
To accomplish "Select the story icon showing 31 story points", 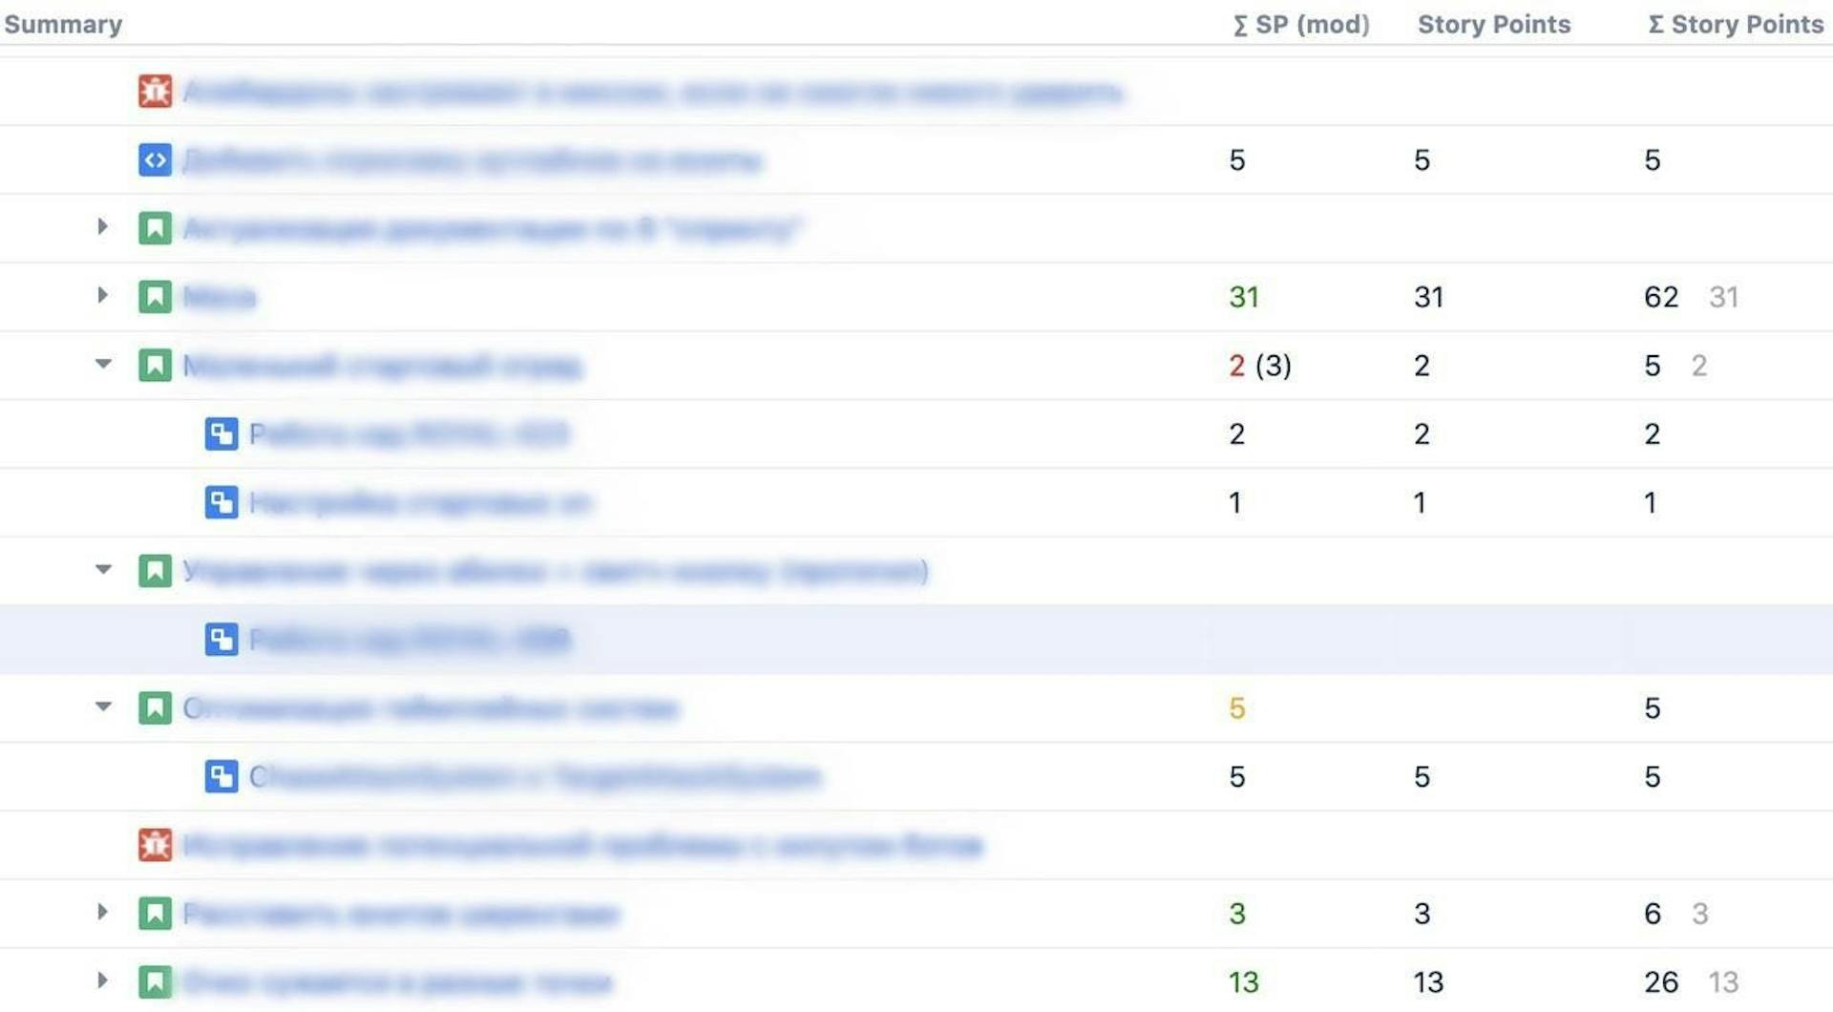I will click(154, 297).
